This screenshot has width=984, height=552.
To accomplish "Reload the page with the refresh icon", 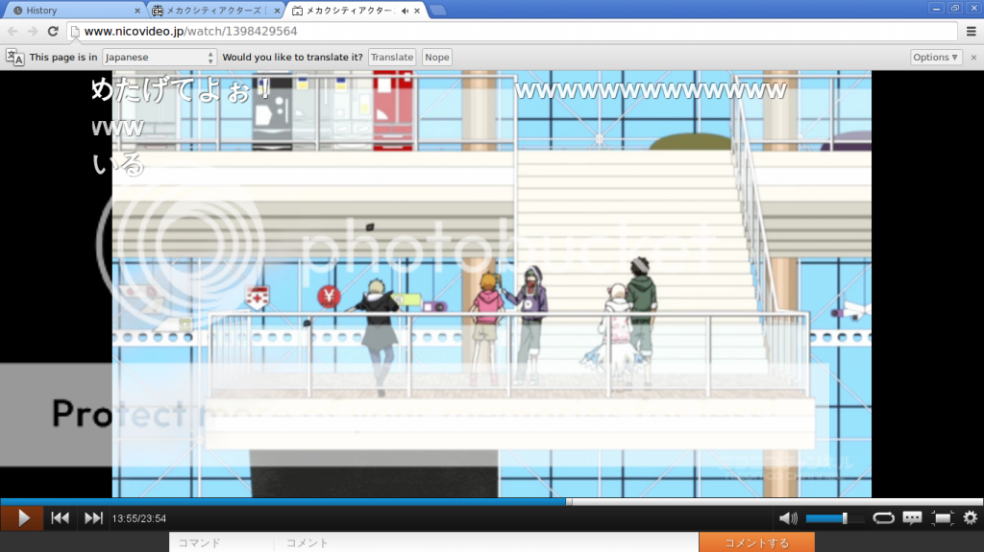I will click(x=54, y=32).
